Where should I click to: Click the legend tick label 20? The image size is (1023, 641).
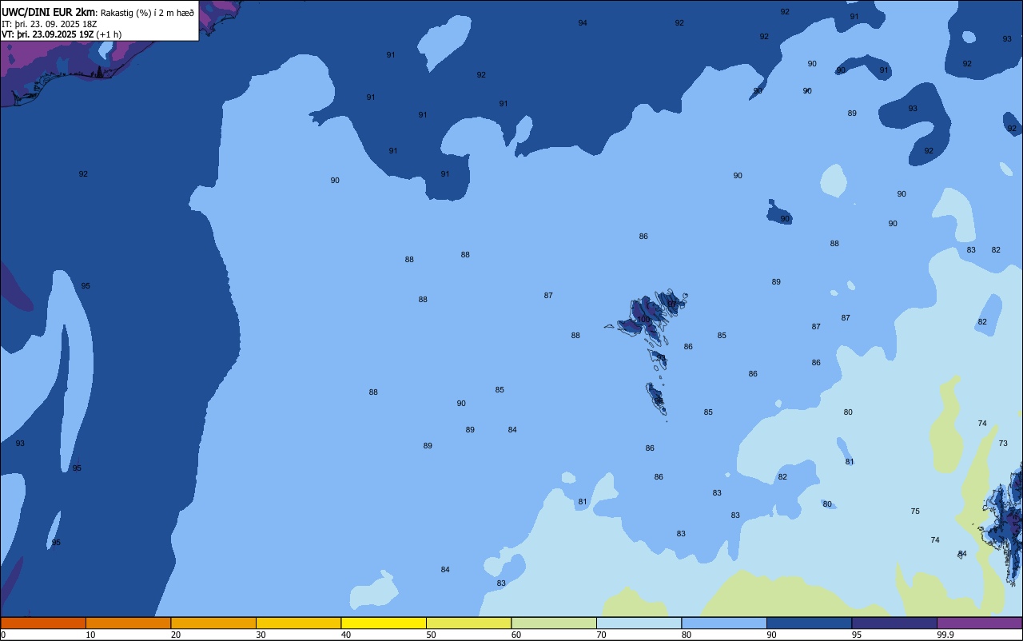176,635
